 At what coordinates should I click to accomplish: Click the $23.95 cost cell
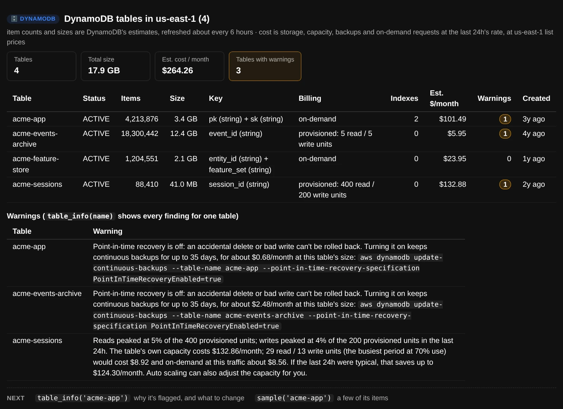455,159
